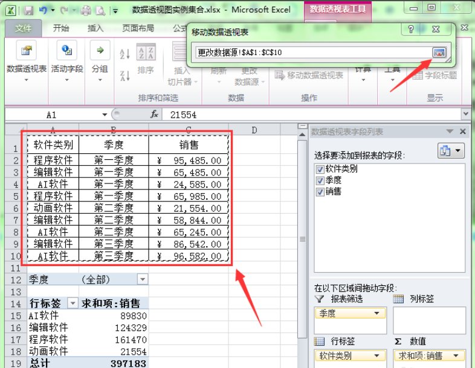
Task: Switch to the 开始 tab
Action: pyautogui.click(x=61, y=28)
